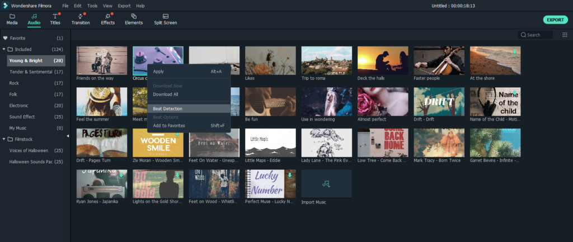Select the Trip to roma thumbnail
This screenshot has width=573, height=242.
tap(326, 60)
